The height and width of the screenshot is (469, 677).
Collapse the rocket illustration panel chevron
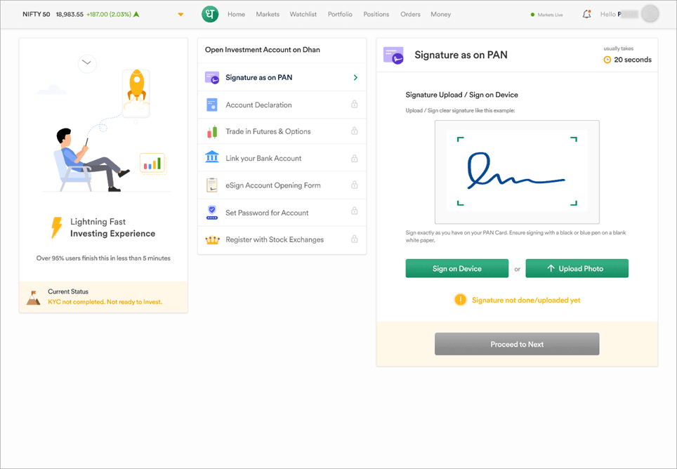[x=87, y=62]
